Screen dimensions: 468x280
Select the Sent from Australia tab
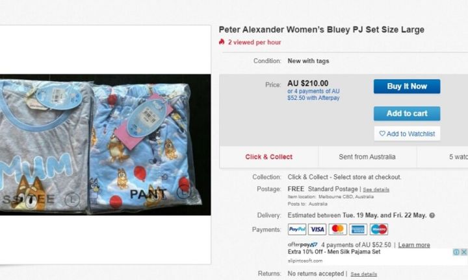coord(367,157)
